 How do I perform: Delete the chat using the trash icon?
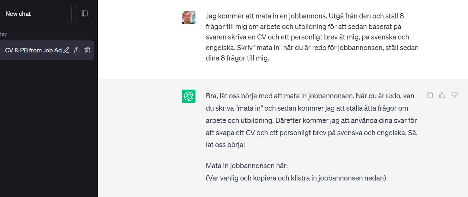[x=87, y=50]
